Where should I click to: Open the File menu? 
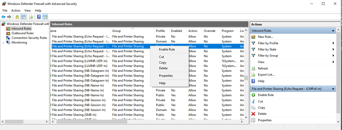pos(5,11)
